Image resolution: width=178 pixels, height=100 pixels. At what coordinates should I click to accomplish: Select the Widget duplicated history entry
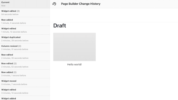[x=25, y=39]
